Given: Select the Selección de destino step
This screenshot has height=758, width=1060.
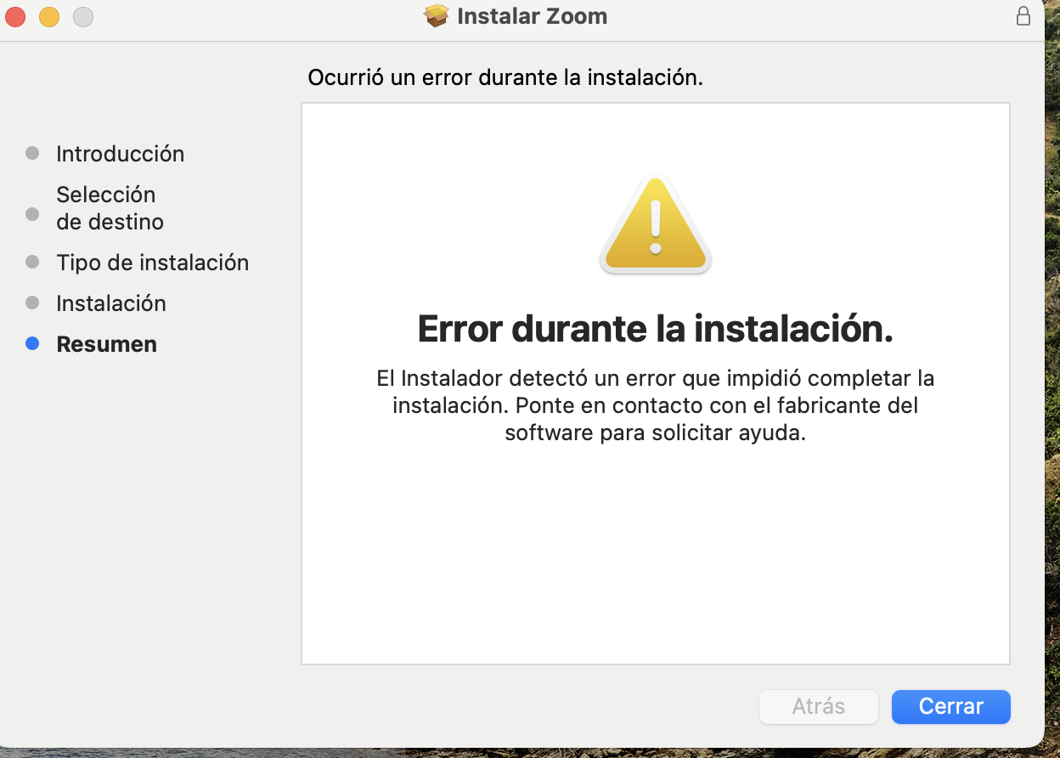Looking at the screenshot, I should (x=110, y=208).
